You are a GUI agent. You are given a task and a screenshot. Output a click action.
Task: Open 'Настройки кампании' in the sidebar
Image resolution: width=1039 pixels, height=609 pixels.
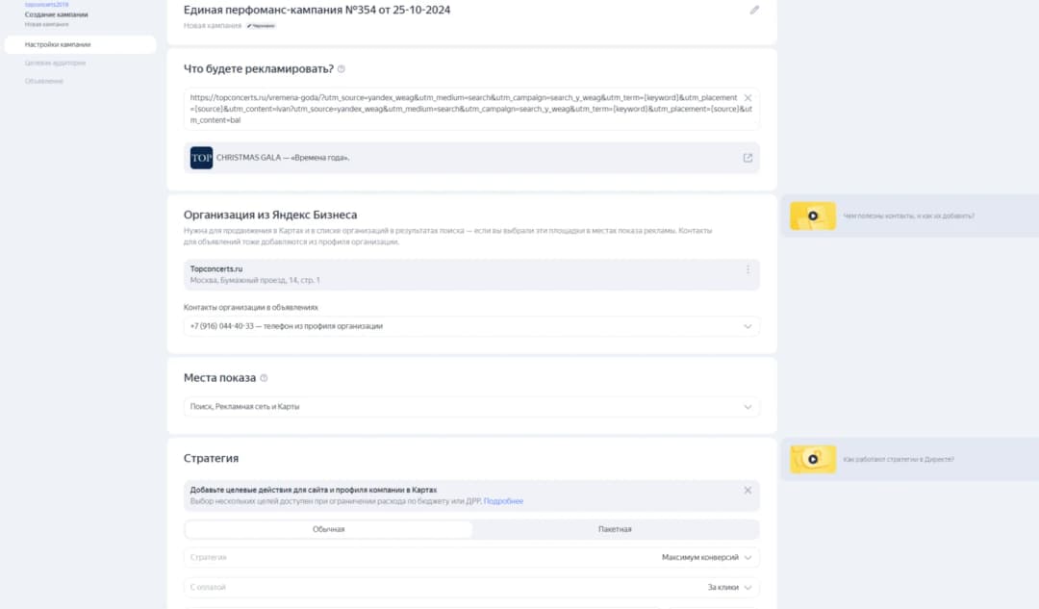pyautogui.click(x=80, y=44)
